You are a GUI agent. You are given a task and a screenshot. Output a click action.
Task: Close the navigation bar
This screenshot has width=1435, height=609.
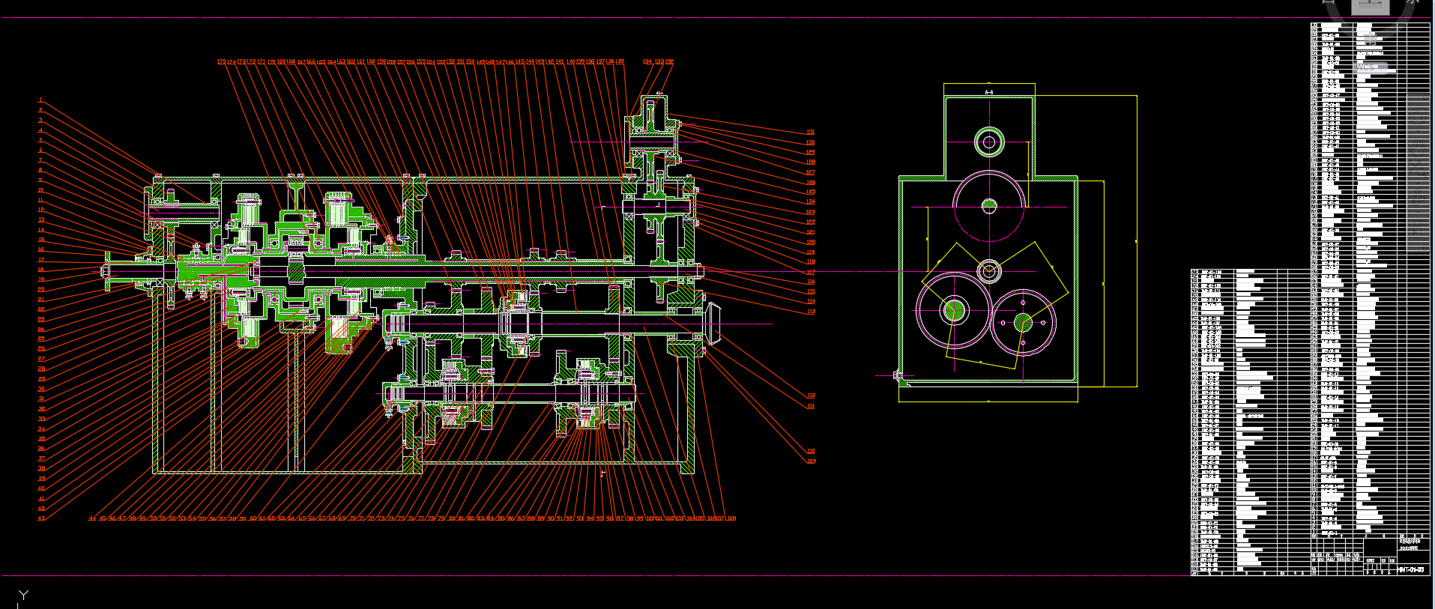click(x=1425, y=97)
